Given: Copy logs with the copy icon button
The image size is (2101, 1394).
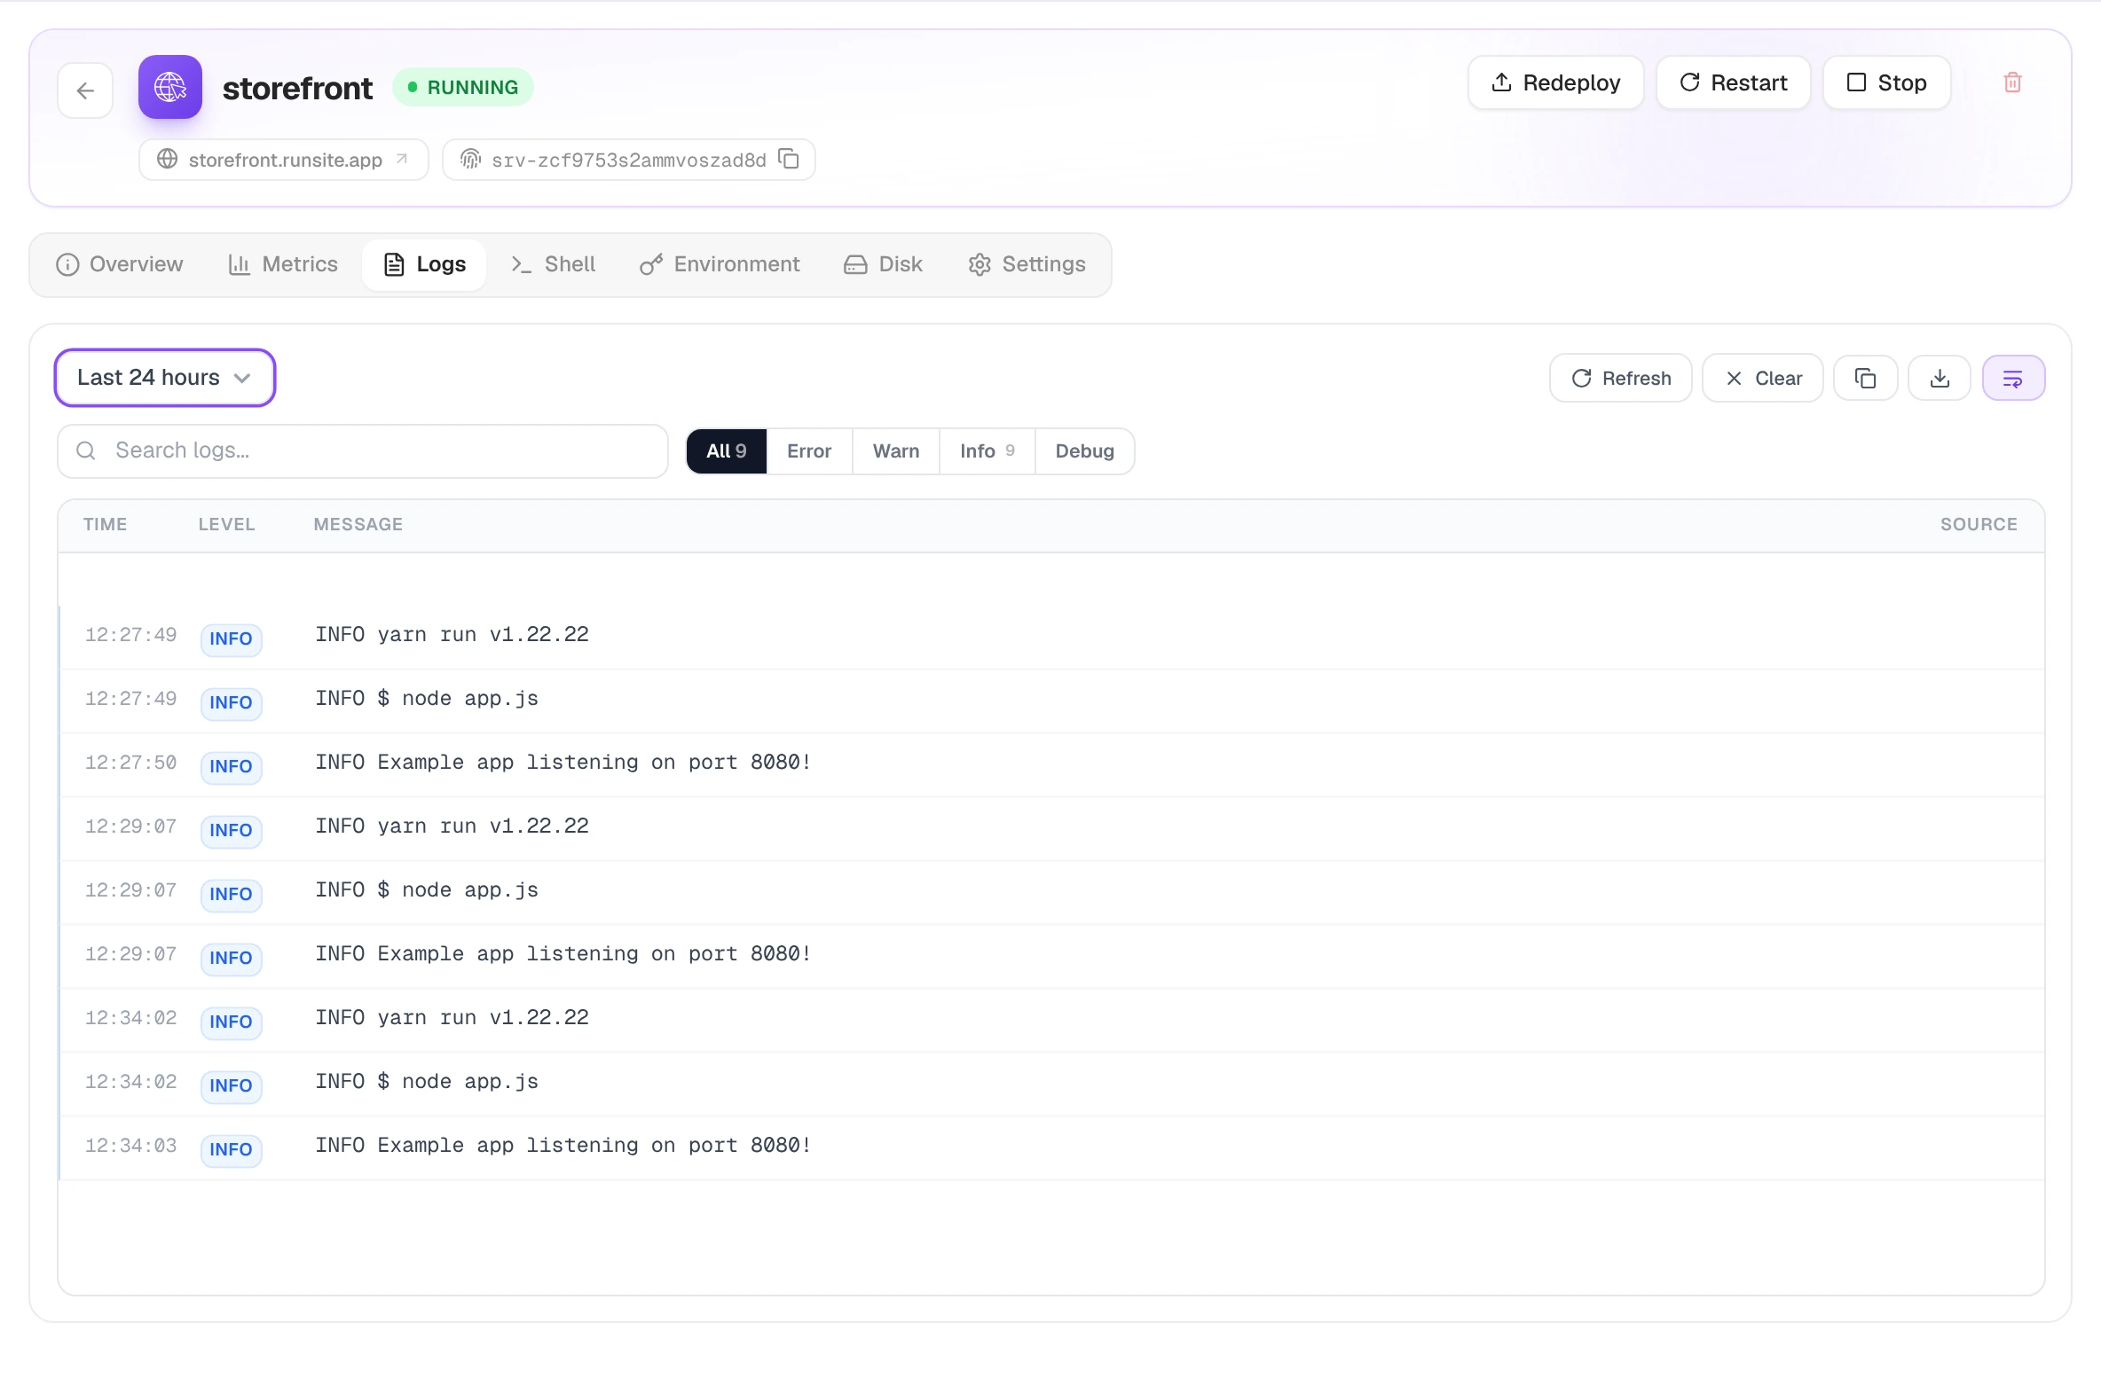Looking at the screenshot, I should tap(1865, 379).
